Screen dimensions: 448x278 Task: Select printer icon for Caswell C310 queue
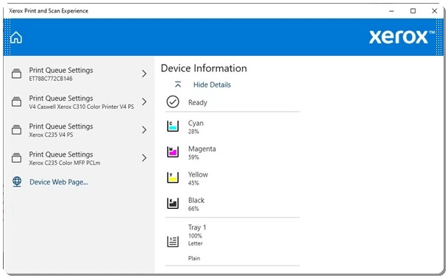(17, 101)
